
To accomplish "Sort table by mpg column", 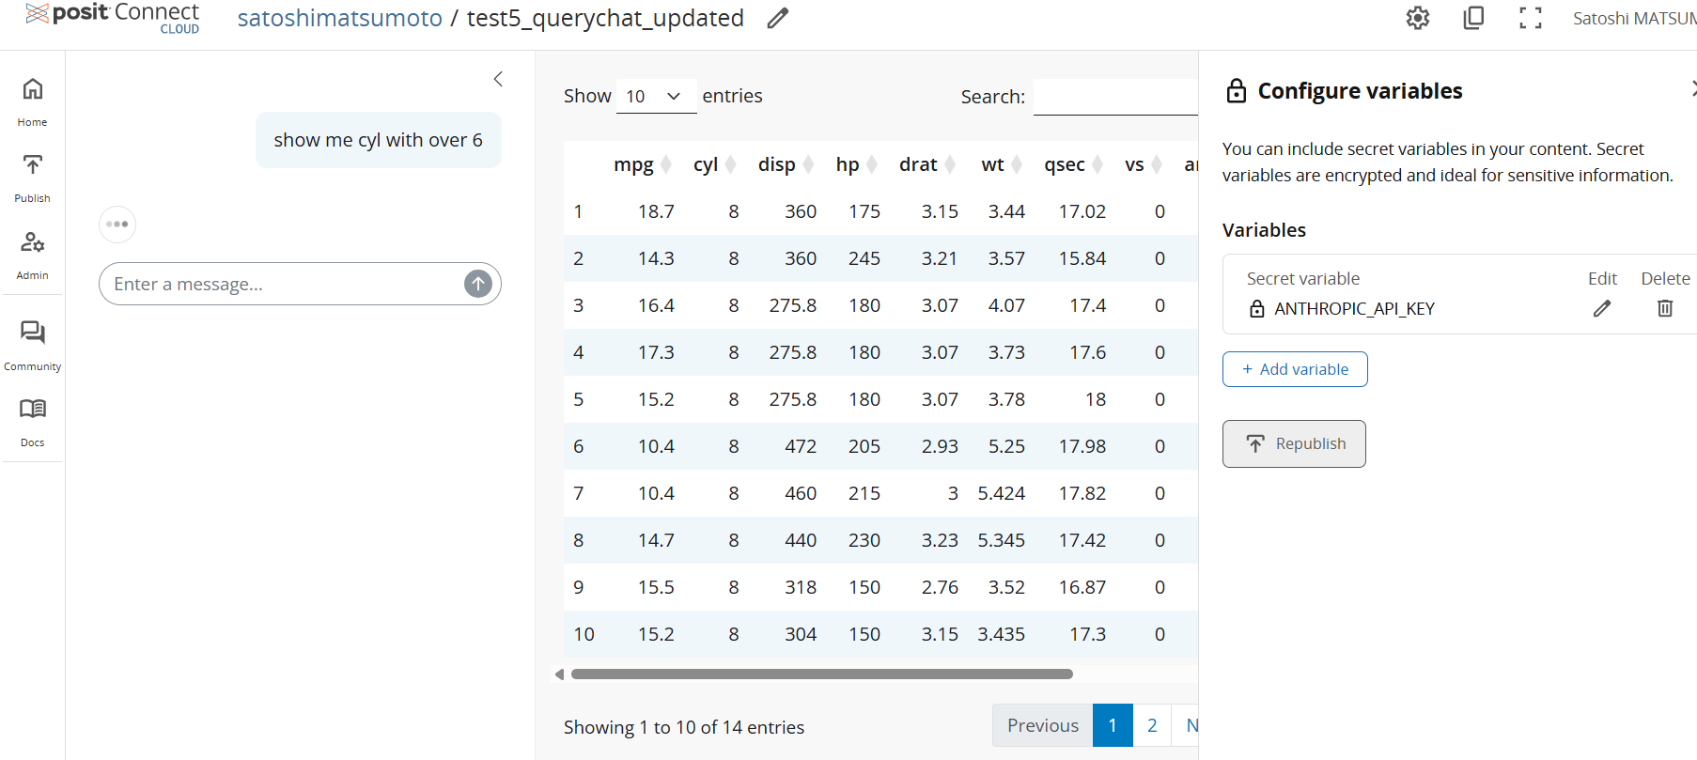I will 642,164.
